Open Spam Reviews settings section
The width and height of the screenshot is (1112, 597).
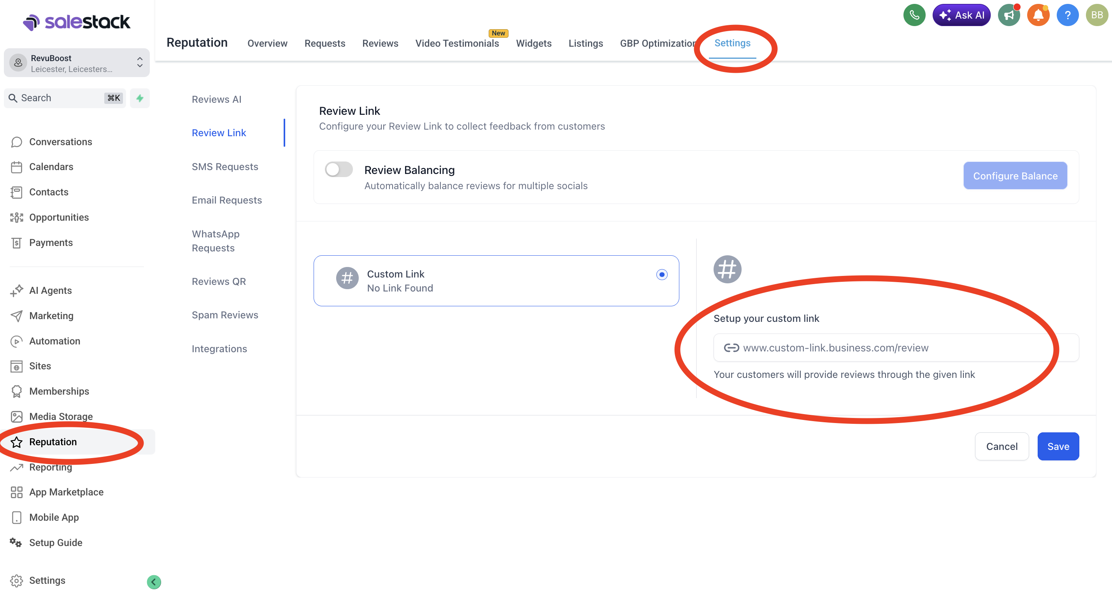point(225,315)
